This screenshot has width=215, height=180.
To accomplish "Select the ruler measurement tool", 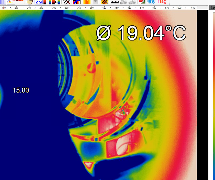I will [115, 2].
